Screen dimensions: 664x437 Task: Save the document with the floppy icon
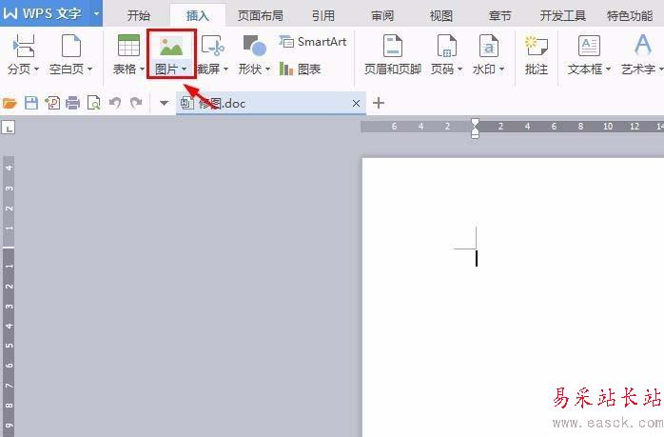pos(31,103)
